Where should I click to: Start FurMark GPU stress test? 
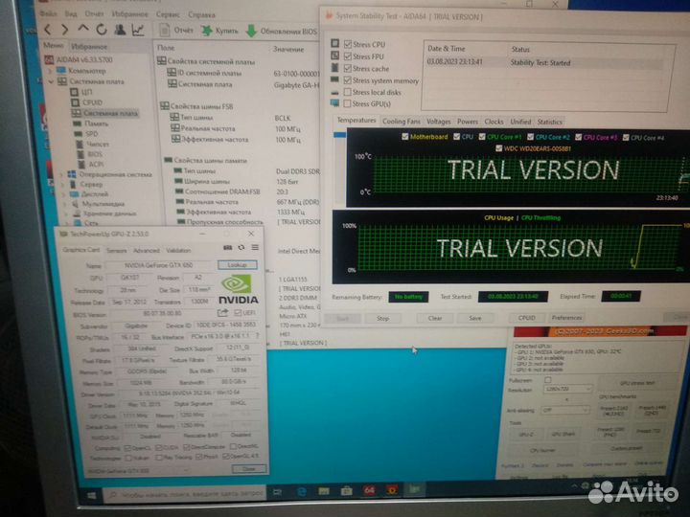pos(637,383)
